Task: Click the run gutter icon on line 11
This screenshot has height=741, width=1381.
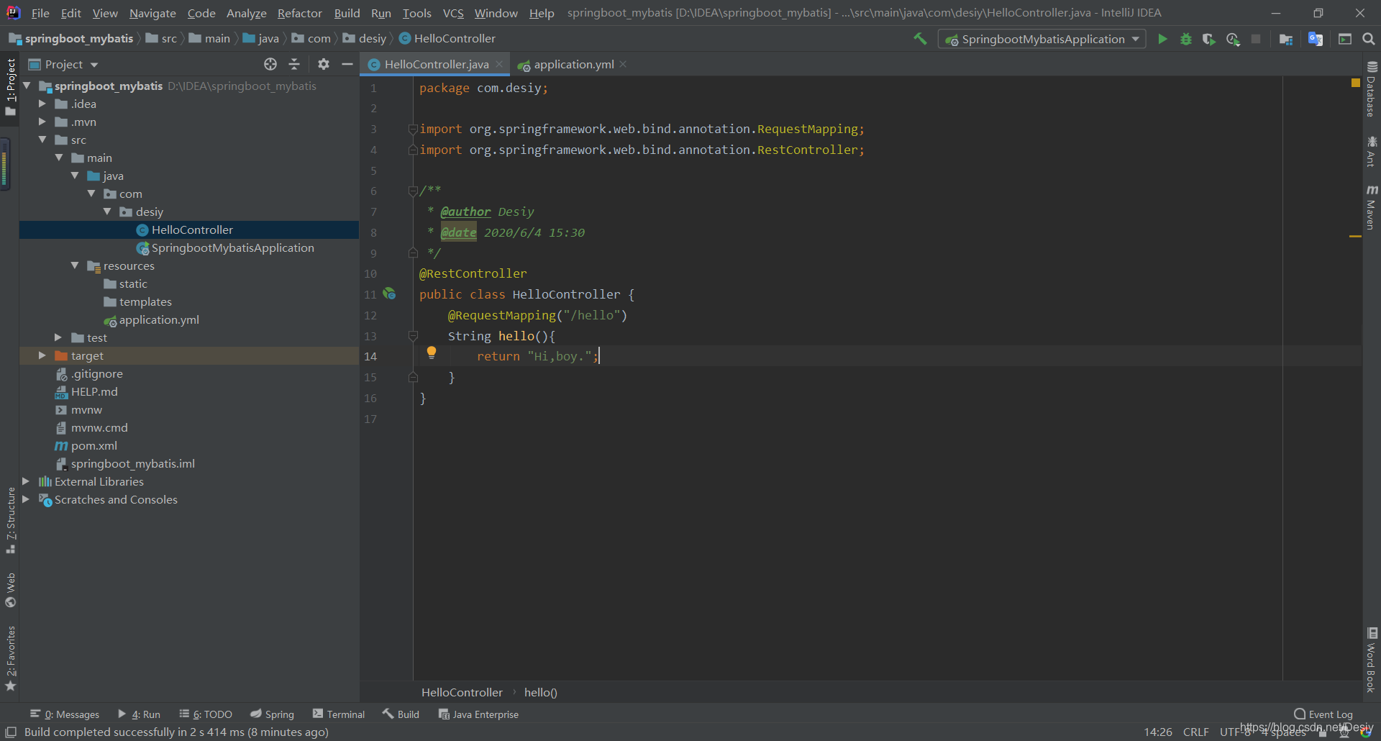Action: pyautogui.click(x=389, y=294)
